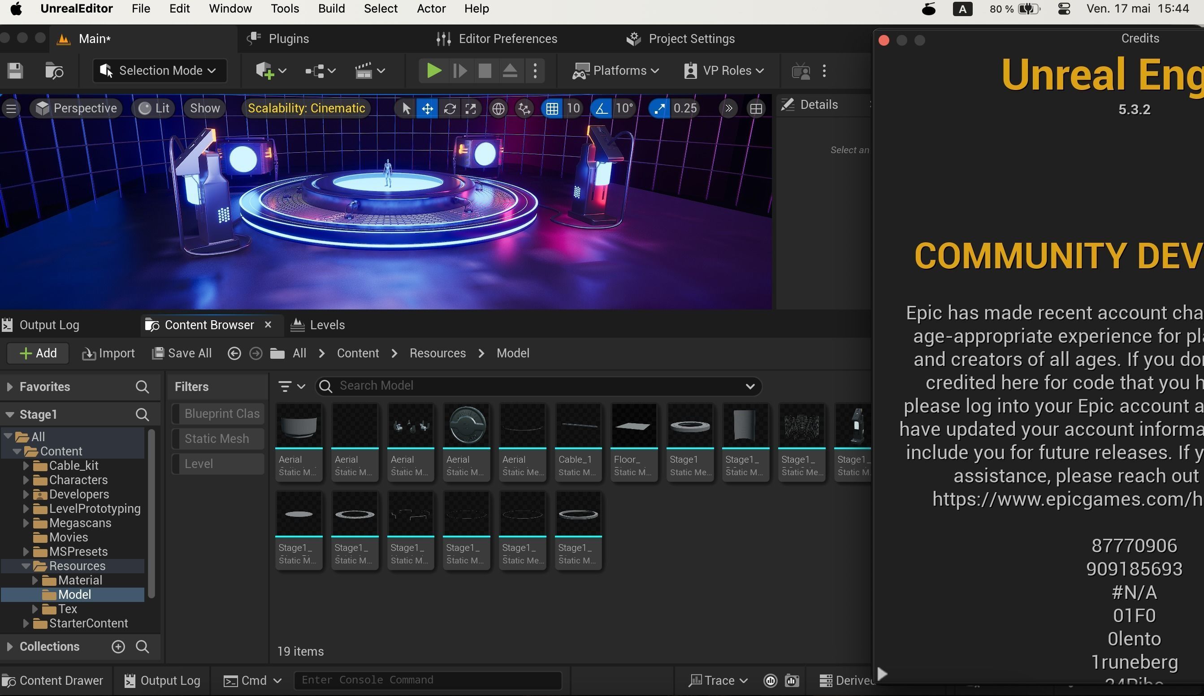Expand hidden viewport toolbar items chevrons
The width and height of the screenshot is (1204, 696).
(x=728, y=108)
